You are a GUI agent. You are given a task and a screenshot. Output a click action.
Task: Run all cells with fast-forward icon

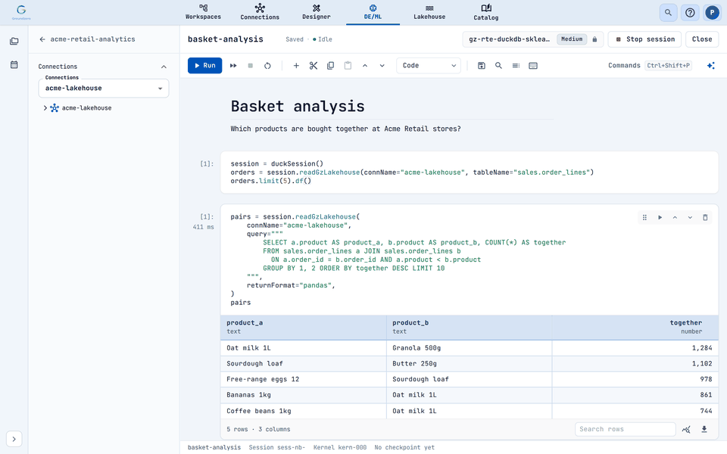pos(233,66)
